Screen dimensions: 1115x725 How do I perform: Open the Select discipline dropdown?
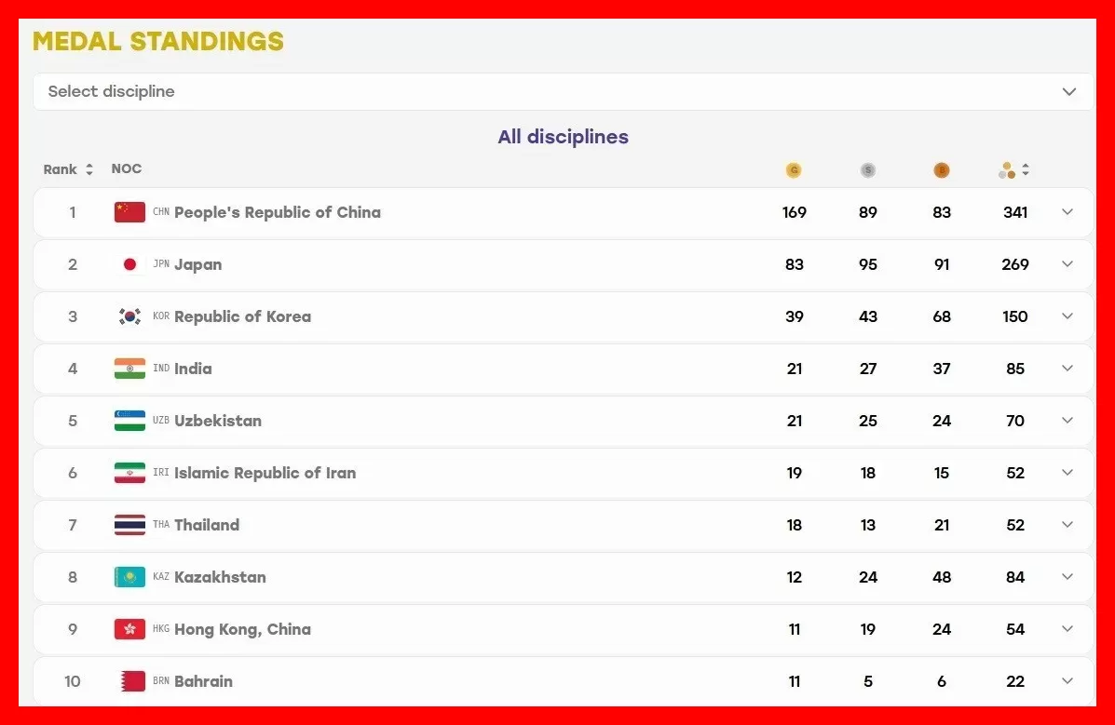564,92
